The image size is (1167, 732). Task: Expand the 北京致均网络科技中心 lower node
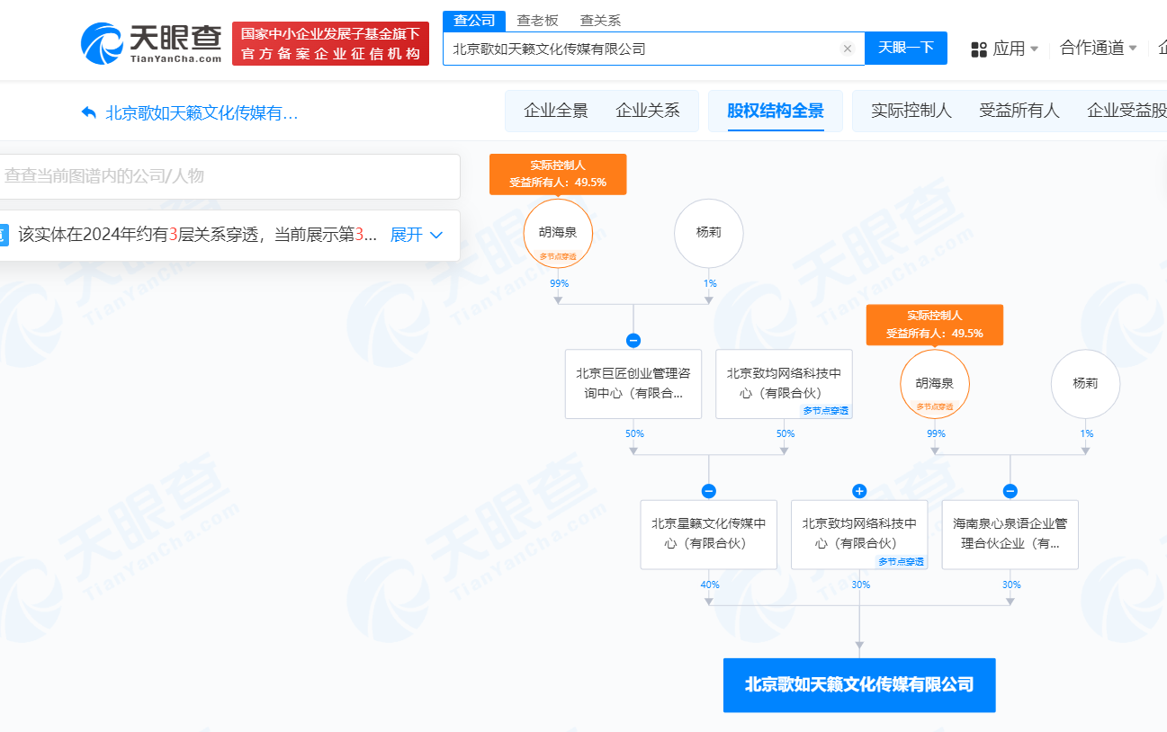click(x=859, y=491)
